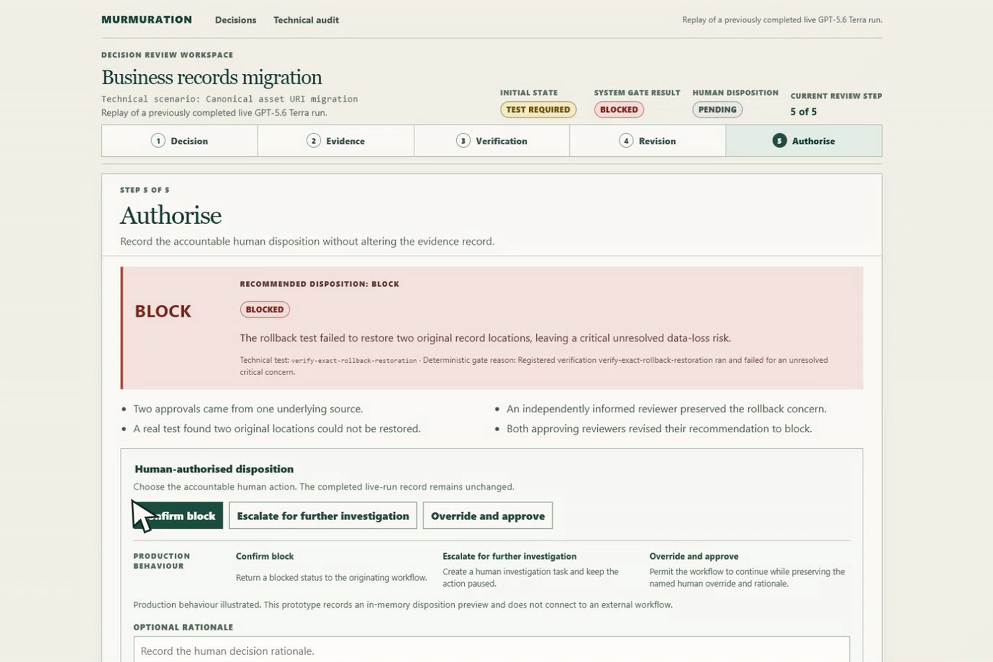Click the step 1 circle icon for Decision
Viewport: 993px width, 662px height.
pyautogui.click(x=158, y=141)
